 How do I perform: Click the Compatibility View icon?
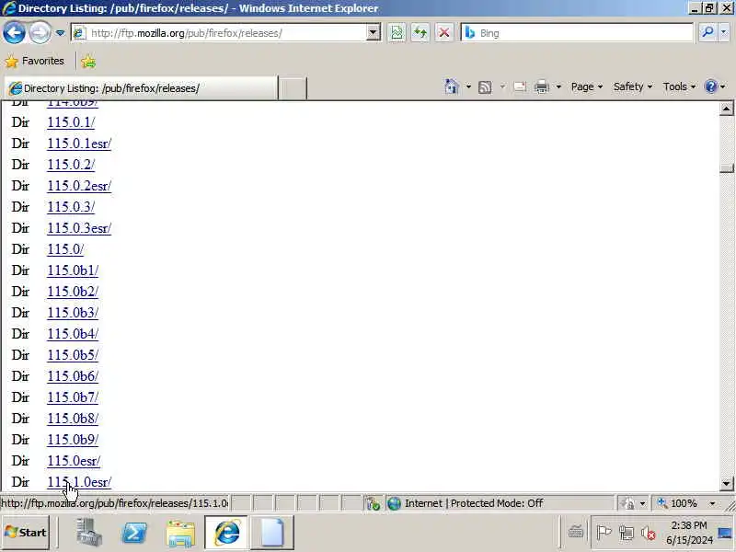pos(397,33)
